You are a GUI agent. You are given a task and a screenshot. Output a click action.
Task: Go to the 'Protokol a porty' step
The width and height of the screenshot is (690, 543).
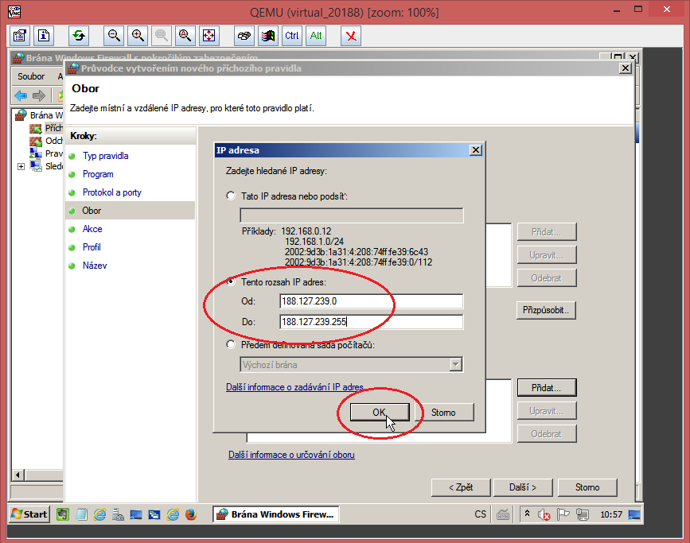112,192
